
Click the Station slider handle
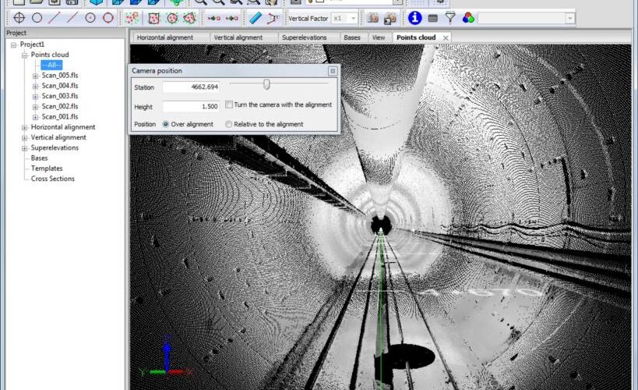(x=266, y=84)
